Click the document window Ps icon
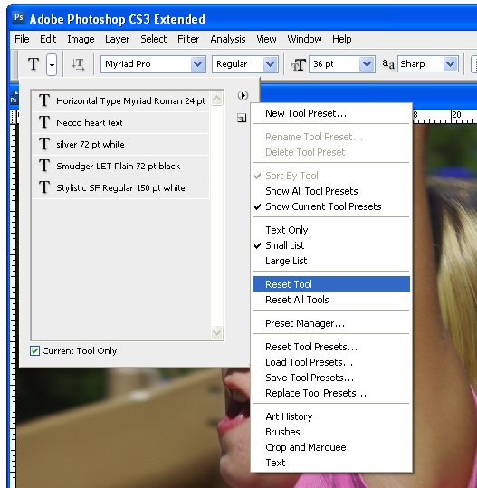This screenshot has width=477, height=488. (14, 99)
